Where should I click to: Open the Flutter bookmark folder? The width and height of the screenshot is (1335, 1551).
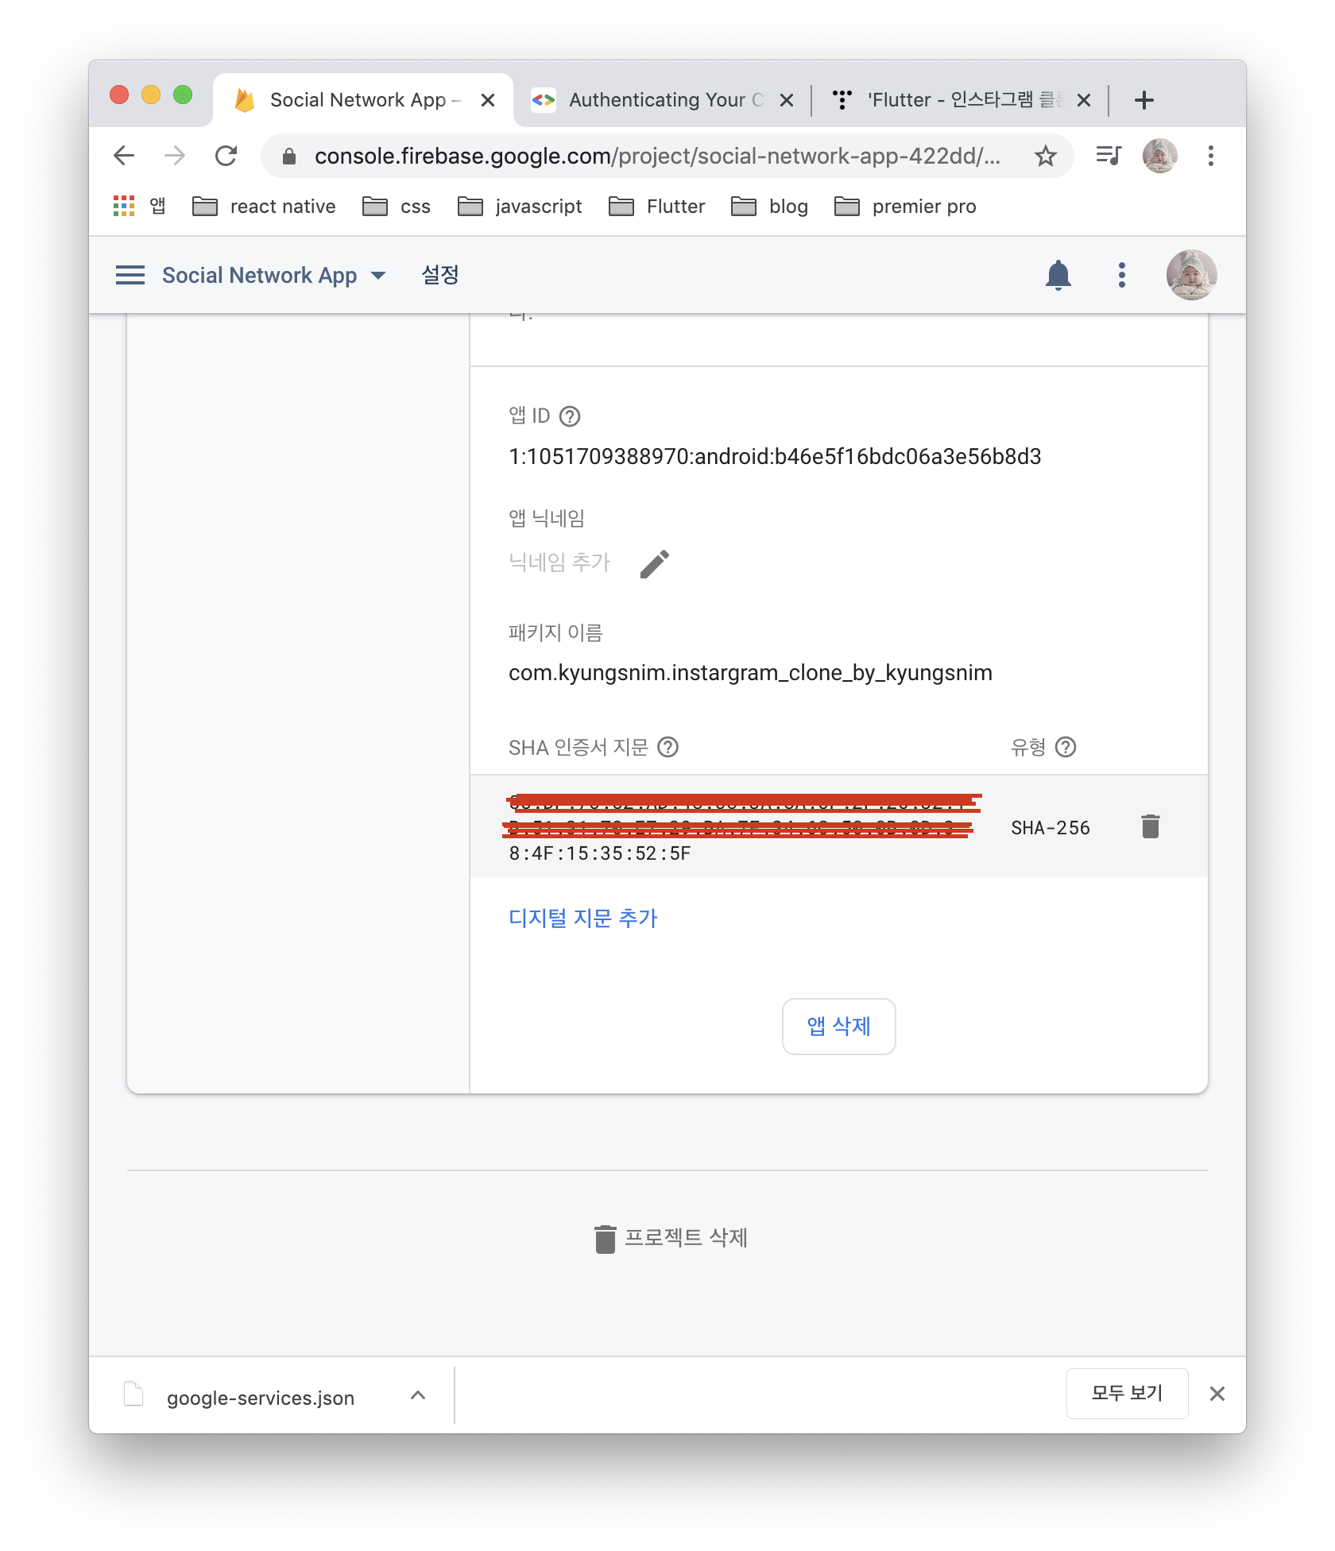(x=656, y=207)
